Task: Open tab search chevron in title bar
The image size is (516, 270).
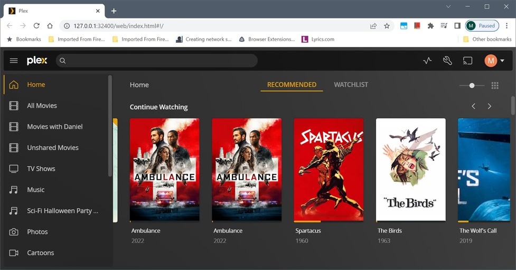Action: pos(448,6)
